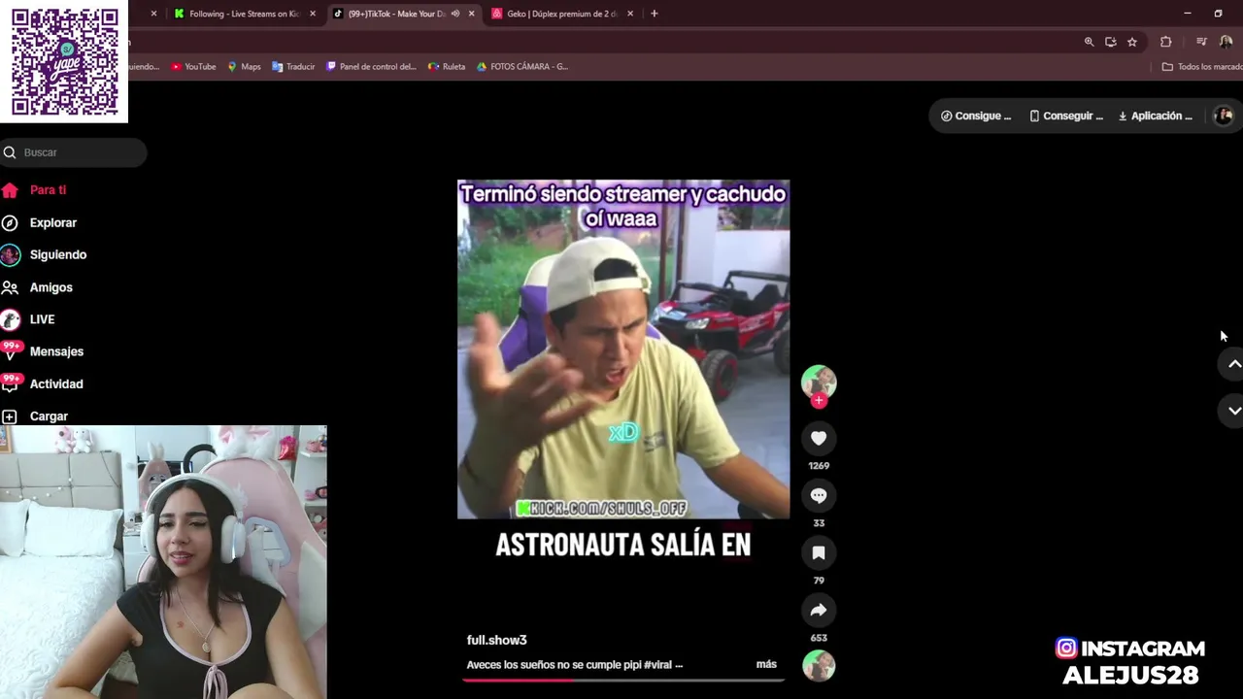Click the caption 'Aveces los sueños no se cumple'
This screenshot has height=699, width=1243.
point(575,665)
